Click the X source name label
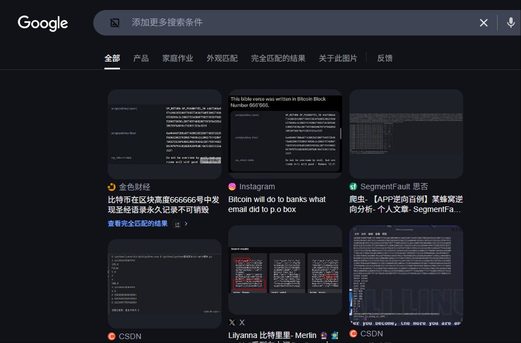 (242, 322)
